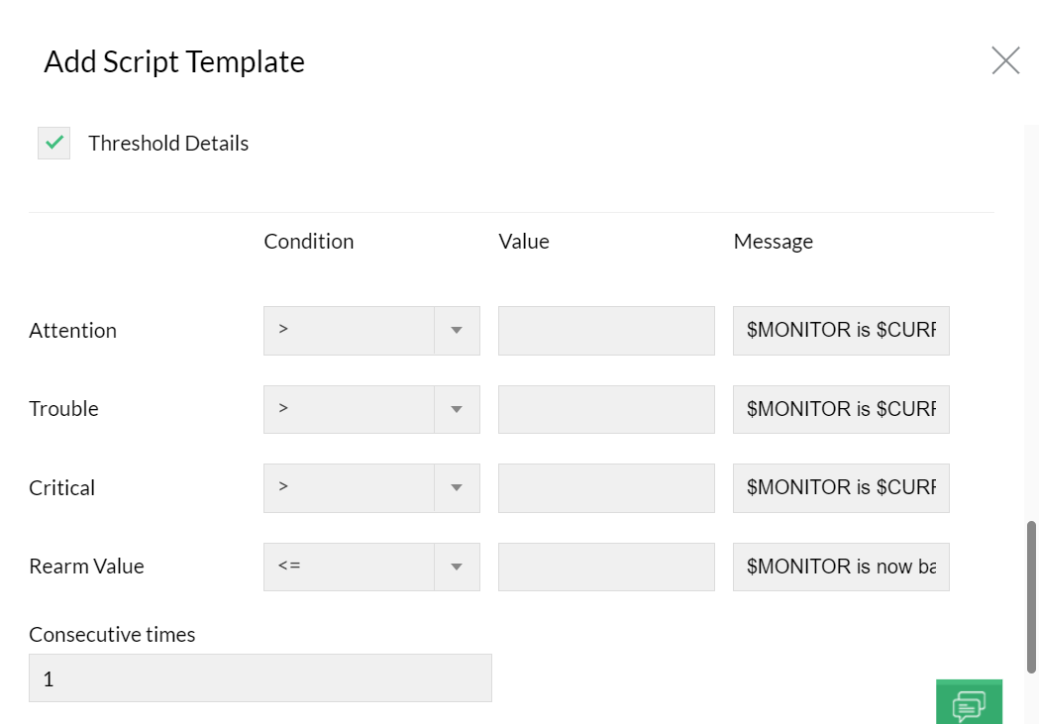This screenshot has height=724, width=1039.
Task: Edit the Rearm Value message field
Action: (841, 567)
